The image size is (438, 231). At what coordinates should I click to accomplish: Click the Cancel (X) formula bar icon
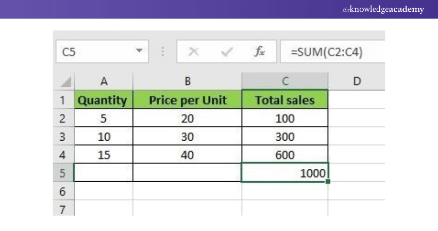pos(194,52)
